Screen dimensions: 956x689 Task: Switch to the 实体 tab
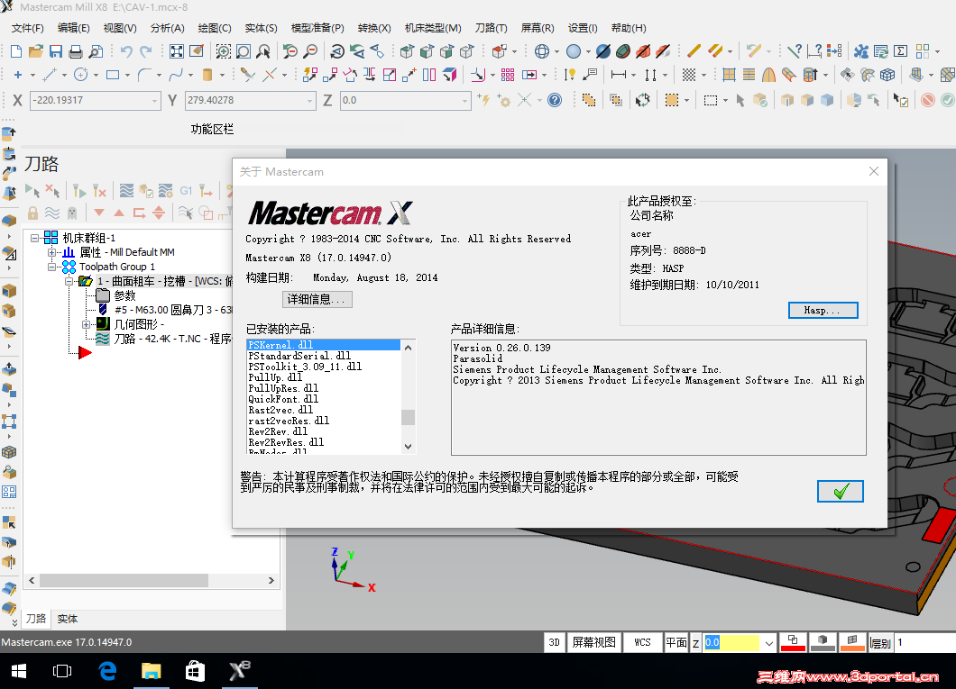(x=67, y=619)
